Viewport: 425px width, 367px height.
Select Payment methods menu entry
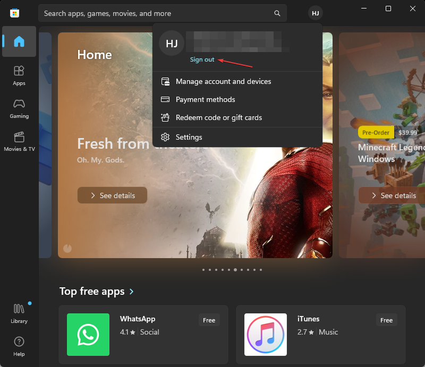(x=237, y=99)
